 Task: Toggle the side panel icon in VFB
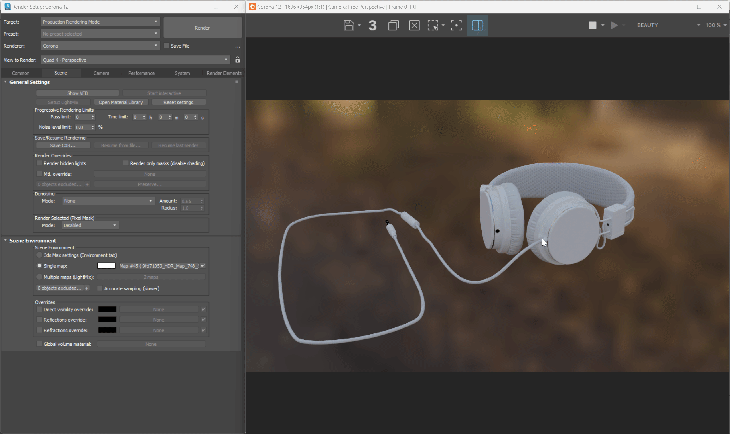[477, 25]
